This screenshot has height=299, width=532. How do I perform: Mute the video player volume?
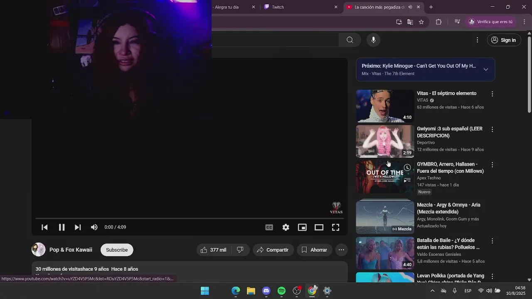[x=94, y=227]
